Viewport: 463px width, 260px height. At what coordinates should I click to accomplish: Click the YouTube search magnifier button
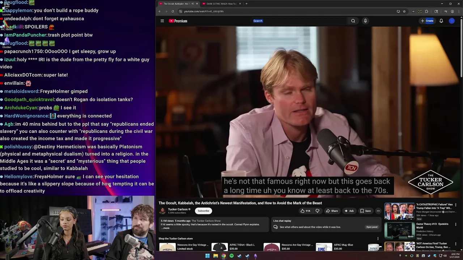[x=353, y=21]
